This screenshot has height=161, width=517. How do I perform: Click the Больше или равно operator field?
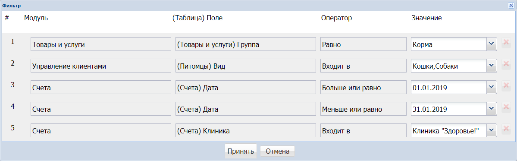click(x=363, y=87)
